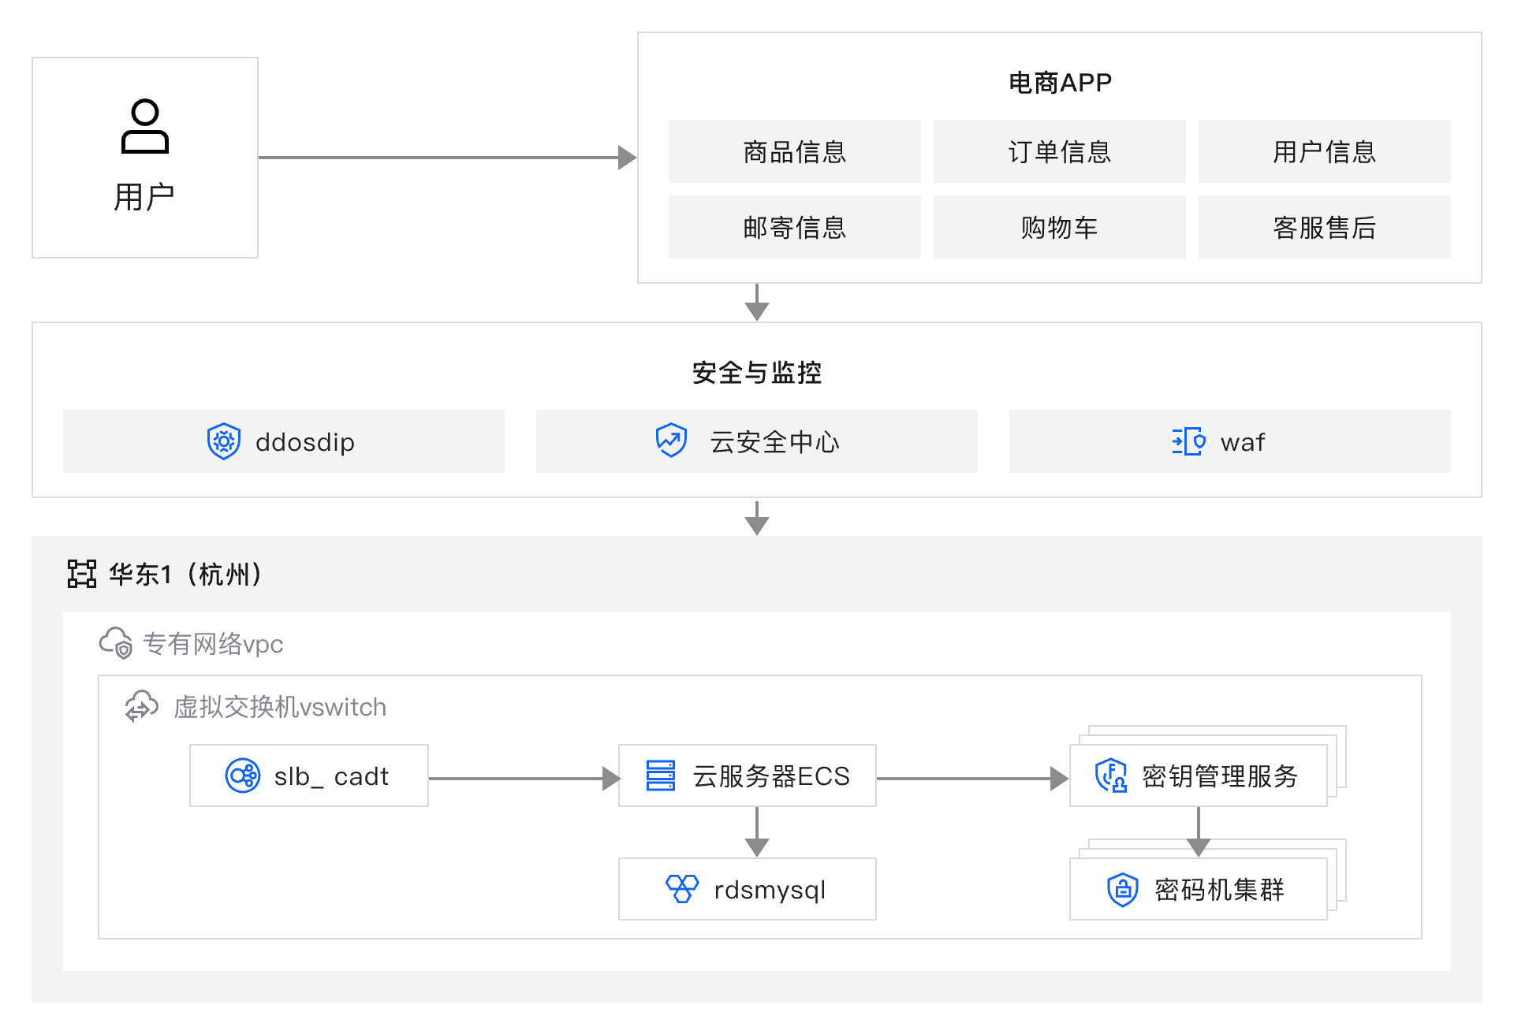Image resolution: width=1514 pixels, height=1034 pixels.
Task: Select the 购物车 module
Action: coord(1059,227)
